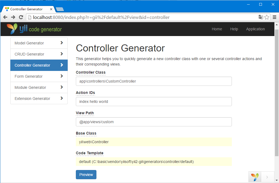Open CRUD Generator from the sidebar

39,54
